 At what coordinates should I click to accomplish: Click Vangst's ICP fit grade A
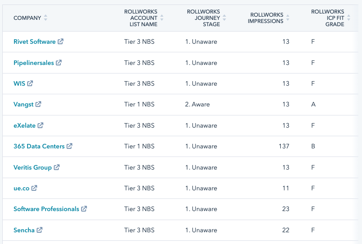click(313, 104)
